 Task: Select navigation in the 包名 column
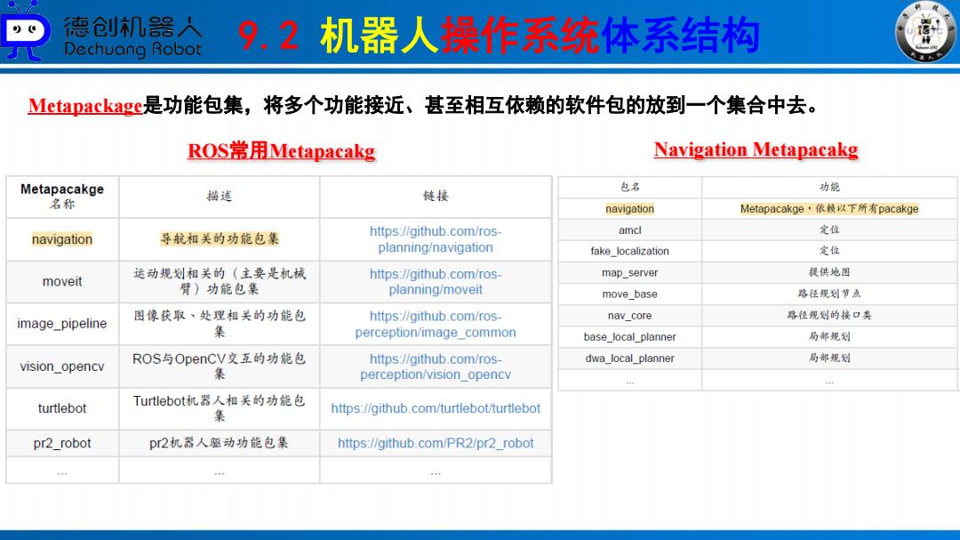pos(629,209)
